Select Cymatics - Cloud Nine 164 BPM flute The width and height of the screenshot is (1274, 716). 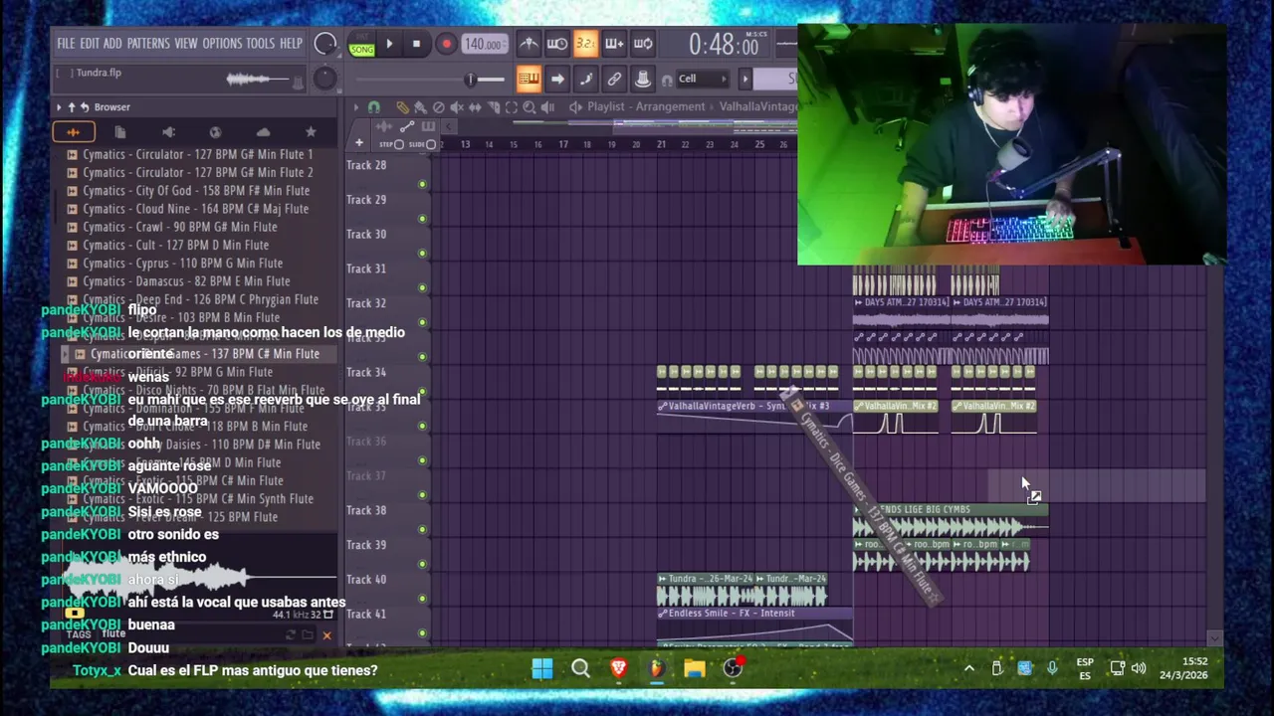195,209
